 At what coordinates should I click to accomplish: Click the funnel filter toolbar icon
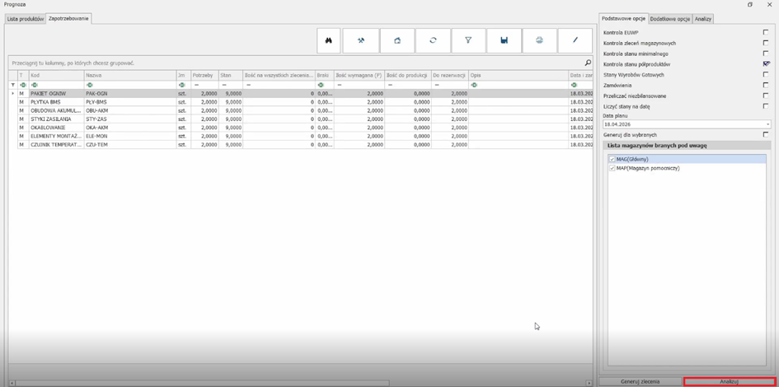(x=468, y=40)
